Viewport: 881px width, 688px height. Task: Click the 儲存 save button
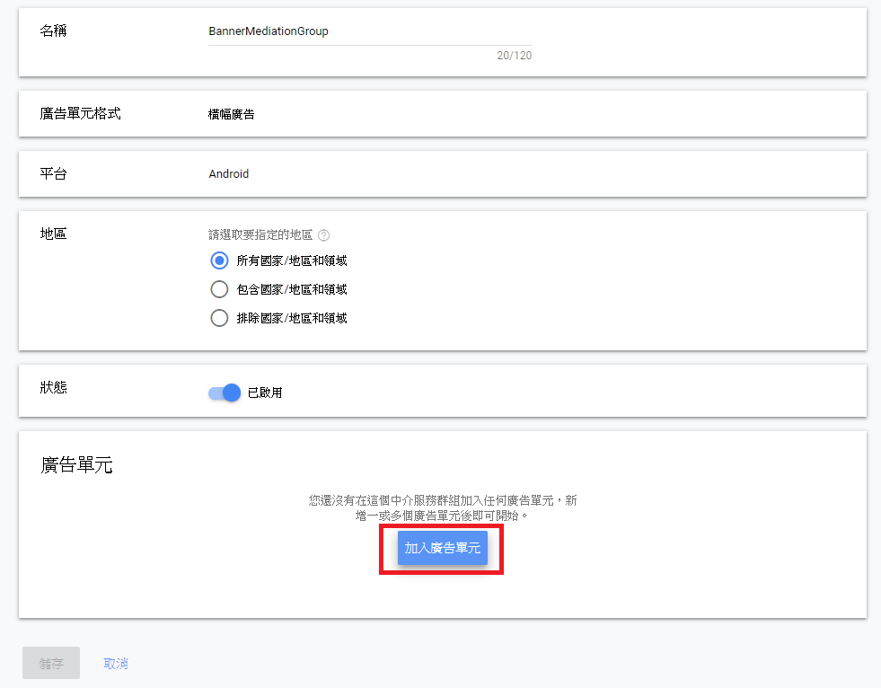click(51, 663)
